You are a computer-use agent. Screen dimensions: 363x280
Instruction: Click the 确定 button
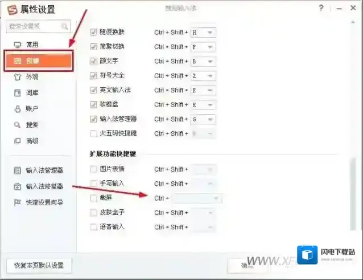(247, 265)
